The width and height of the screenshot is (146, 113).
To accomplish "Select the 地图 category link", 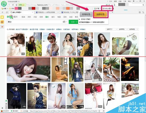I will tap(59, 17).
